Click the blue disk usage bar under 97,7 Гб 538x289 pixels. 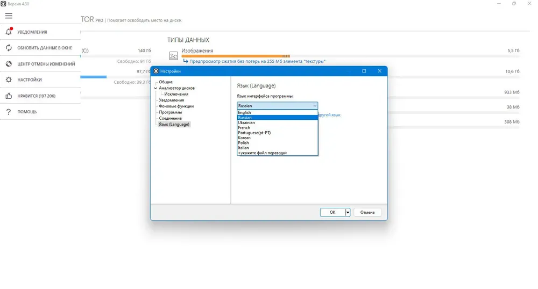pos(93,77)
